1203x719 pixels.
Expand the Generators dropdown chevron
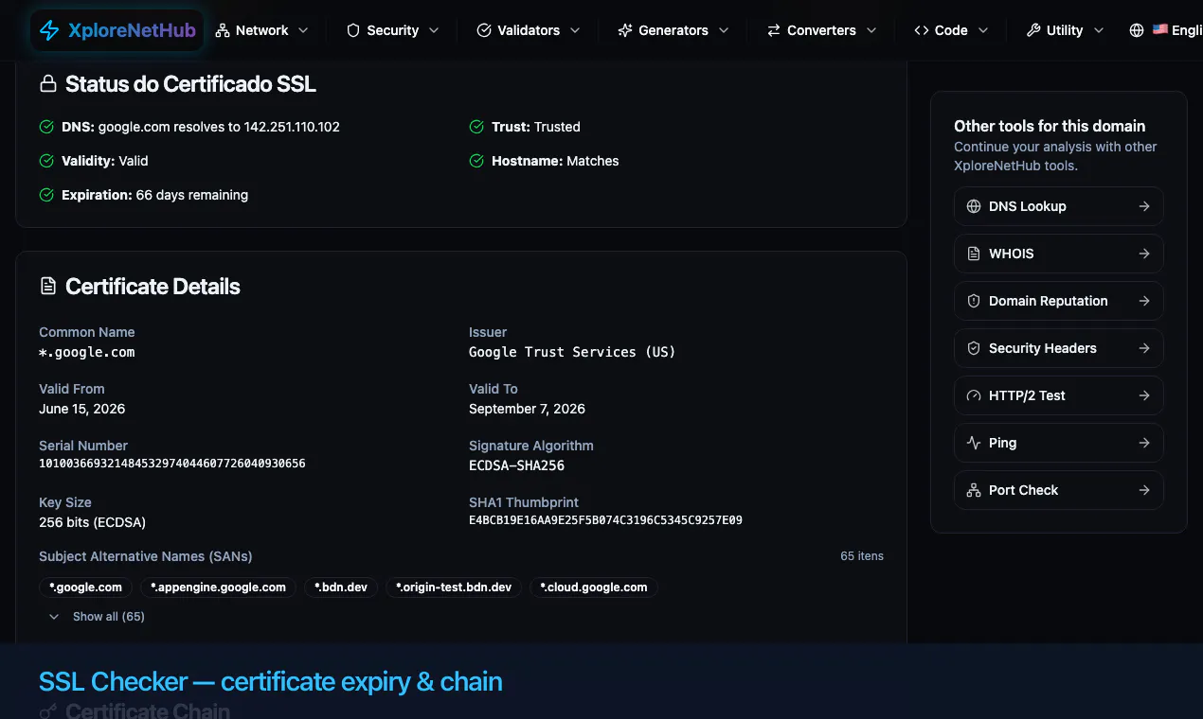pos(724,30)
